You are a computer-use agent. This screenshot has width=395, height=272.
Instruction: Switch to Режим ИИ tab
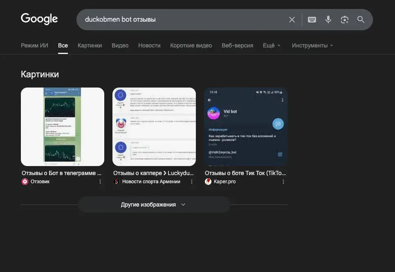[34, 46]
